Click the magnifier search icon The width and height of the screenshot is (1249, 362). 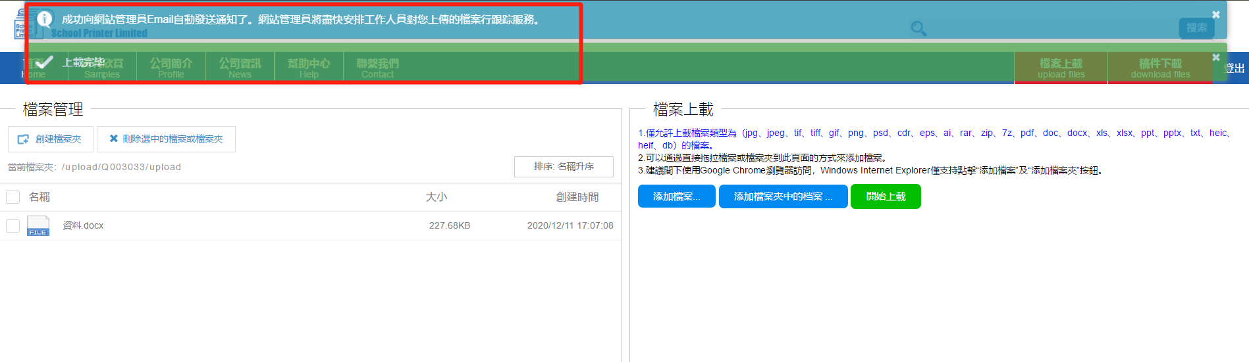[x=918, y=28]
